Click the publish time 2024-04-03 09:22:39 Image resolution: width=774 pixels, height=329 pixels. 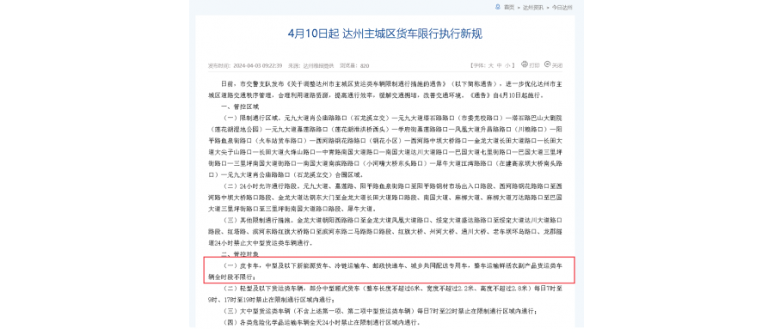[x=257, y=65]
